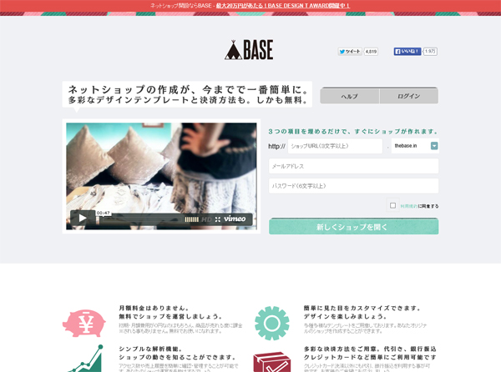Image resolution: width=501 pixels, height=372 pixels.
Task: Open the BASE Design Award banner link
Action: 282,6
